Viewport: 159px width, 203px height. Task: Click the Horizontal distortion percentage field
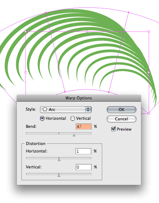83,151
